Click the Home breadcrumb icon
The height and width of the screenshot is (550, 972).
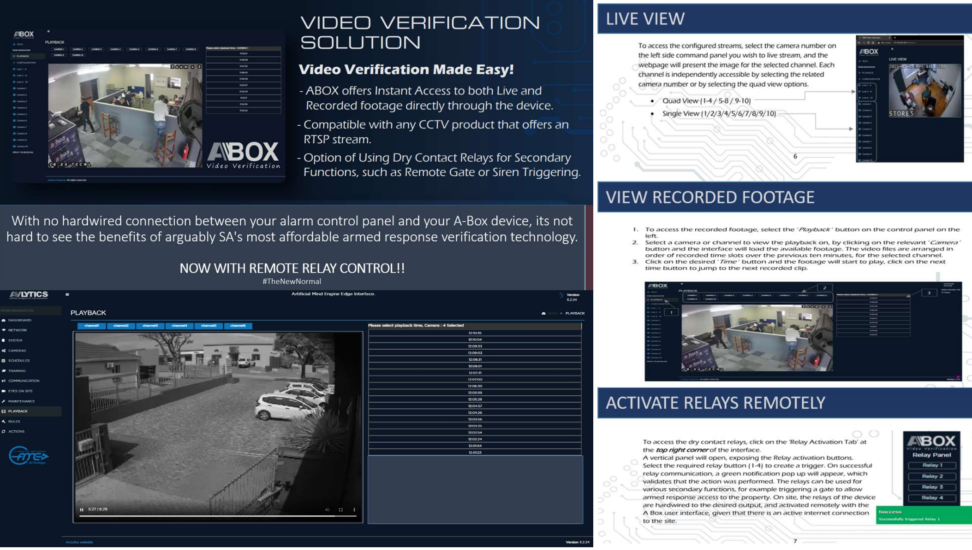pos(544,313)
